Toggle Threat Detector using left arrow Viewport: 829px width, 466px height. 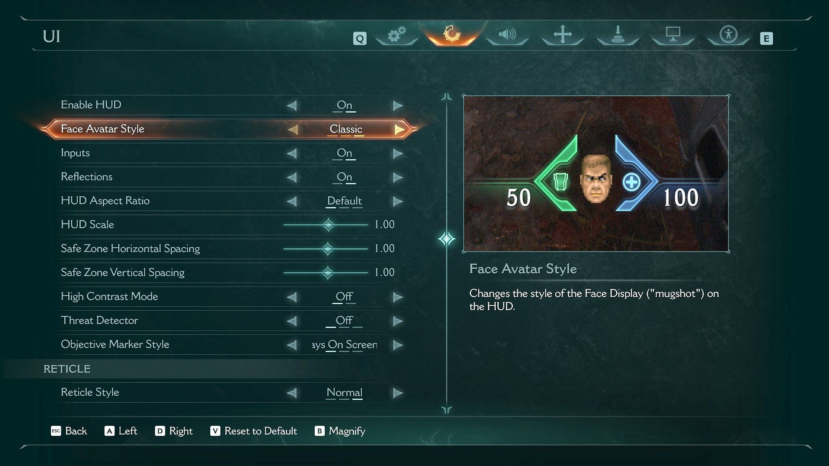tap(292, 321)
